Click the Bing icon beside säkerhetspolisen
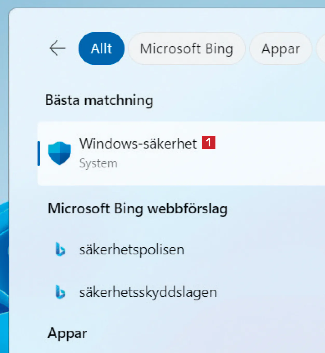The width and height of the screenshot is (325, 353). [60, 249]
